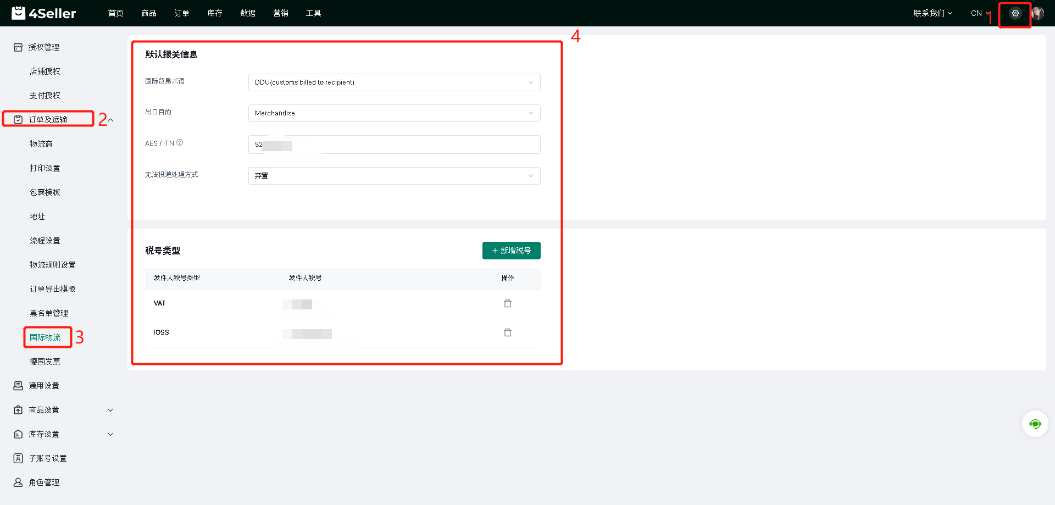Screen dimensions: 1055x505
Task: Expand the 商品设置 sidebar section
Action: [x=110, y=410]
